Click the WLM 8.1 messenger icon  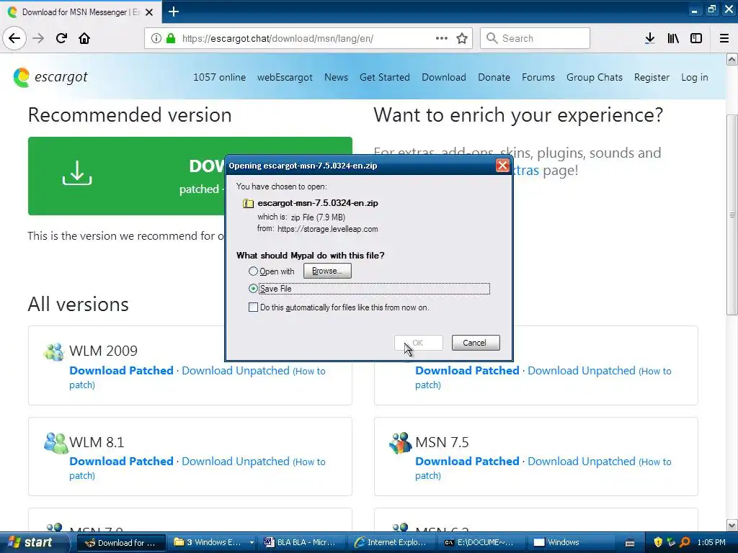pos(56,443)
